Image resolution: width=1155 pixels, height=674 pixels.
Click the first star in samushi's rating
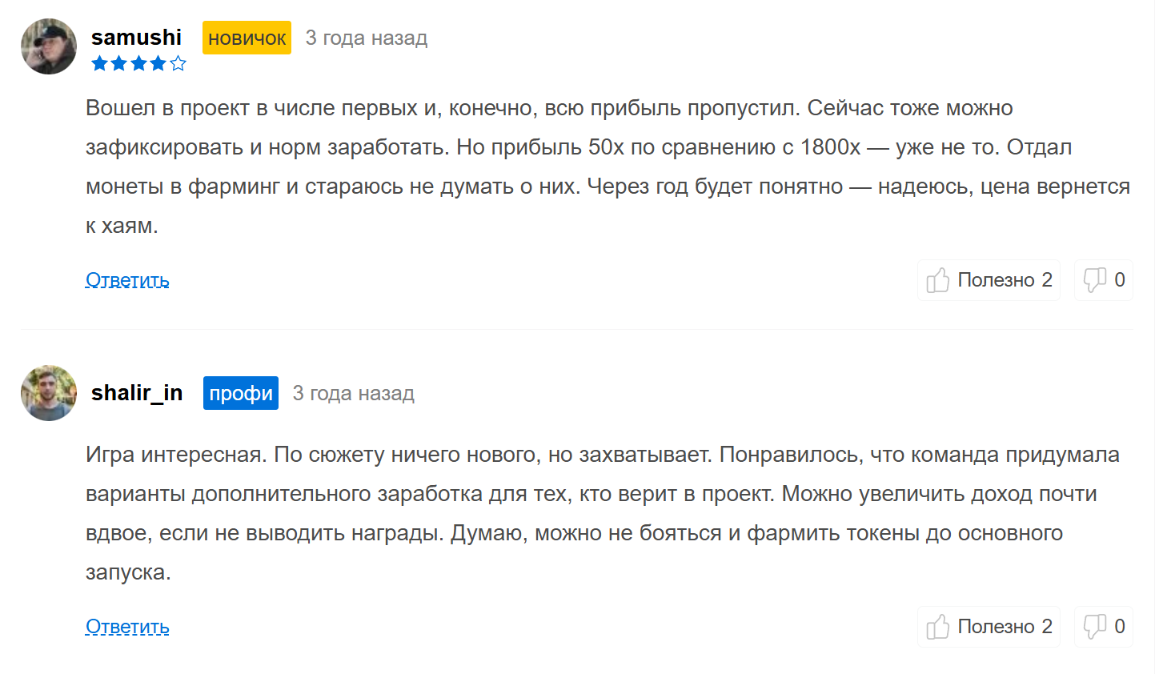click(x=99, y=63)
